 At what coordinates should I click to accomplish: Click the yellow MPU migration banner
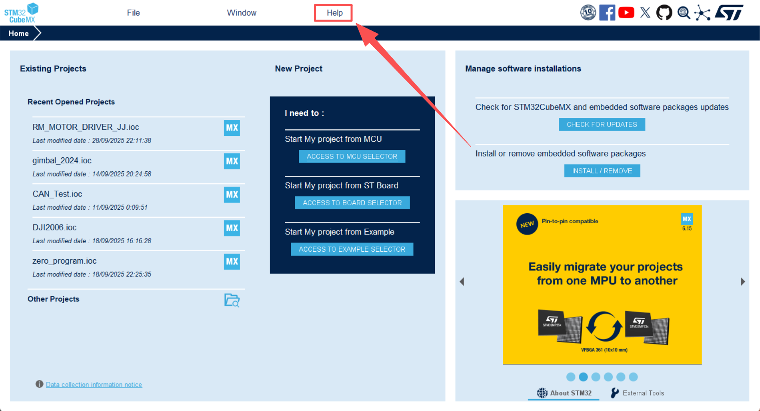(x=602, y=285)
